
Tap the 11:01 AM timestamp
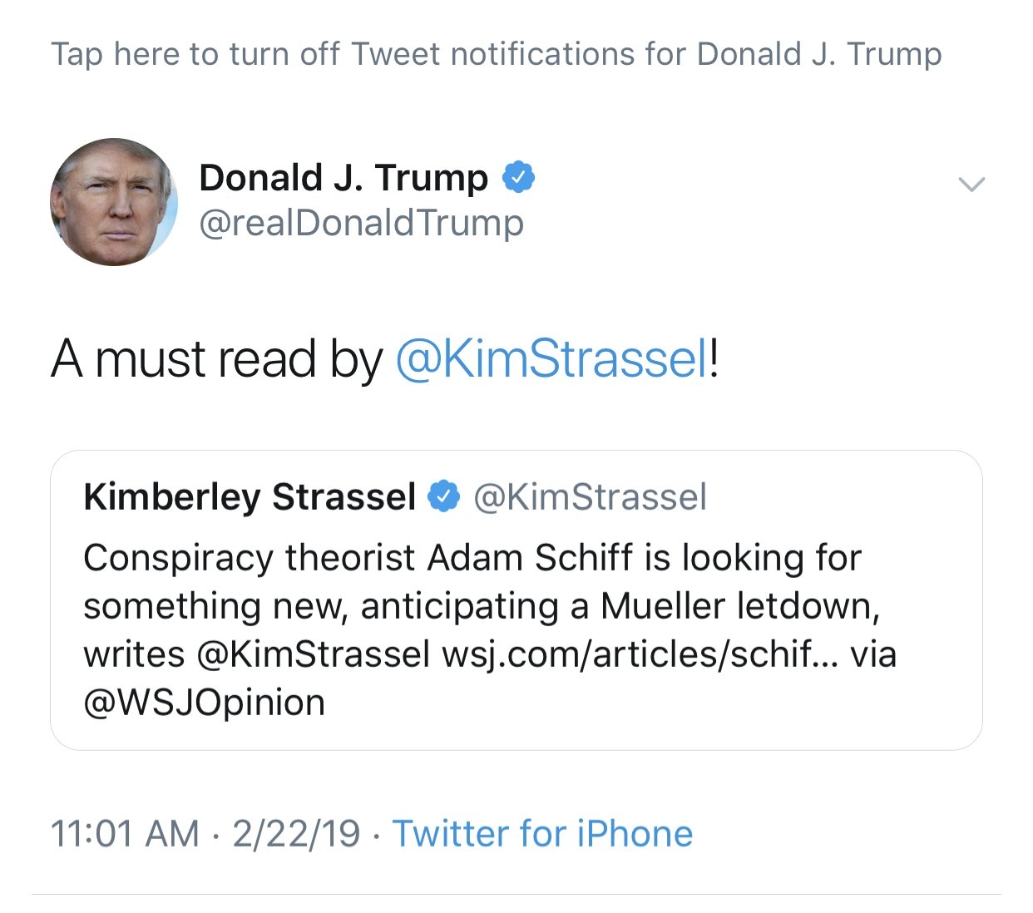click(125, 833)
